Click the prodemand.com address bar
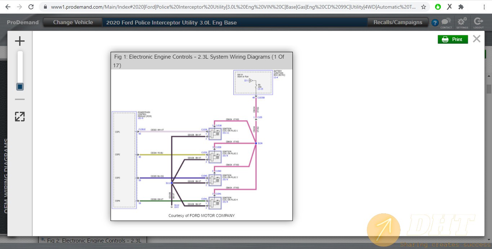This screenshot has height=249, width=492. click(x=231, y=7)
